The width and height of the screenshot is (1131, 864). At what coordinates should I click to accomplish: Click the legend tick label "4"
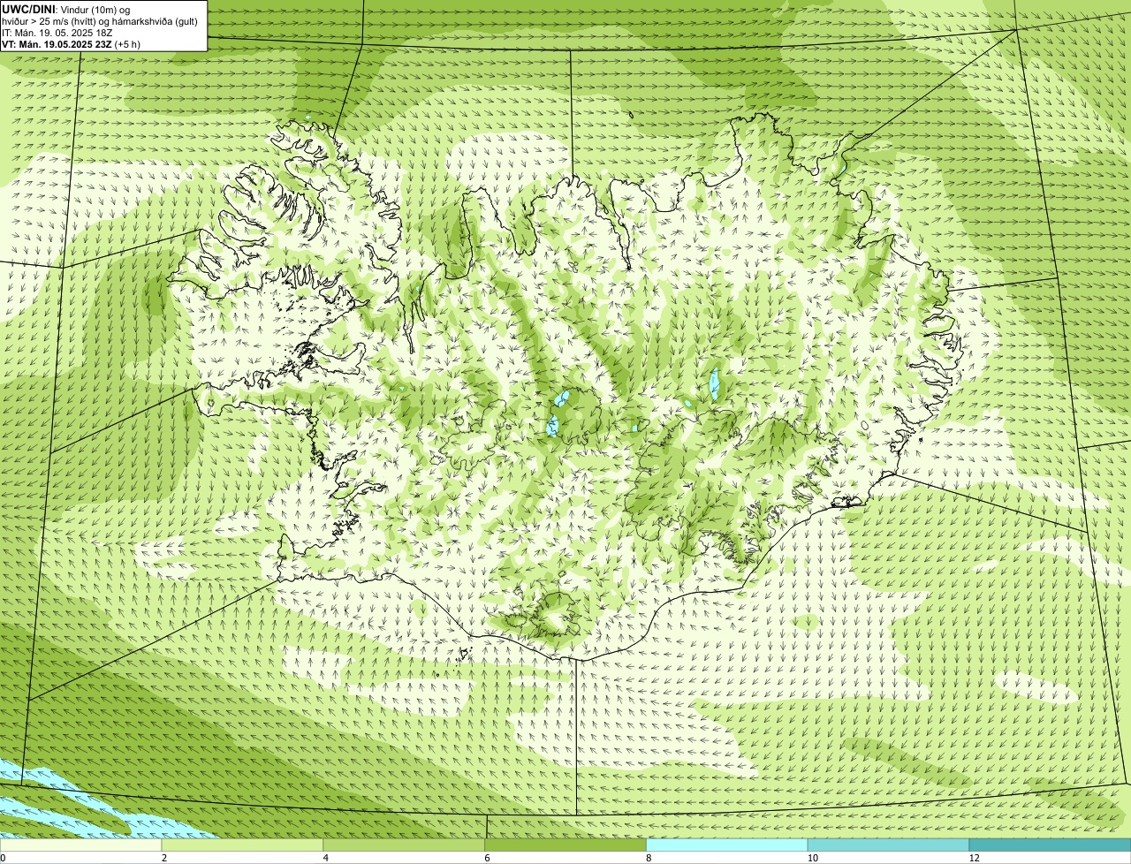(326, 858)
